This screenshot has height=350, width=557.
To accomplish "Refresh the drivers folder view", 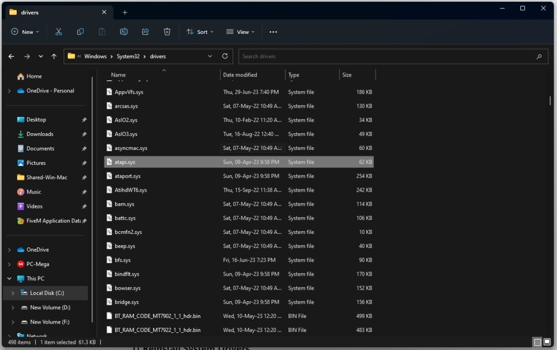I will pos(225,56).
